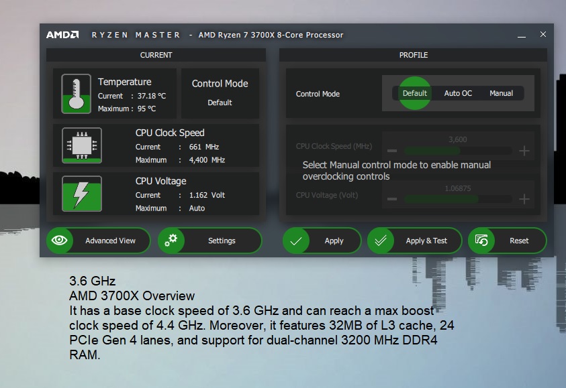Open Advanced View
The image size is (566, 388).
pyautogui.click(x=99, y=241)
